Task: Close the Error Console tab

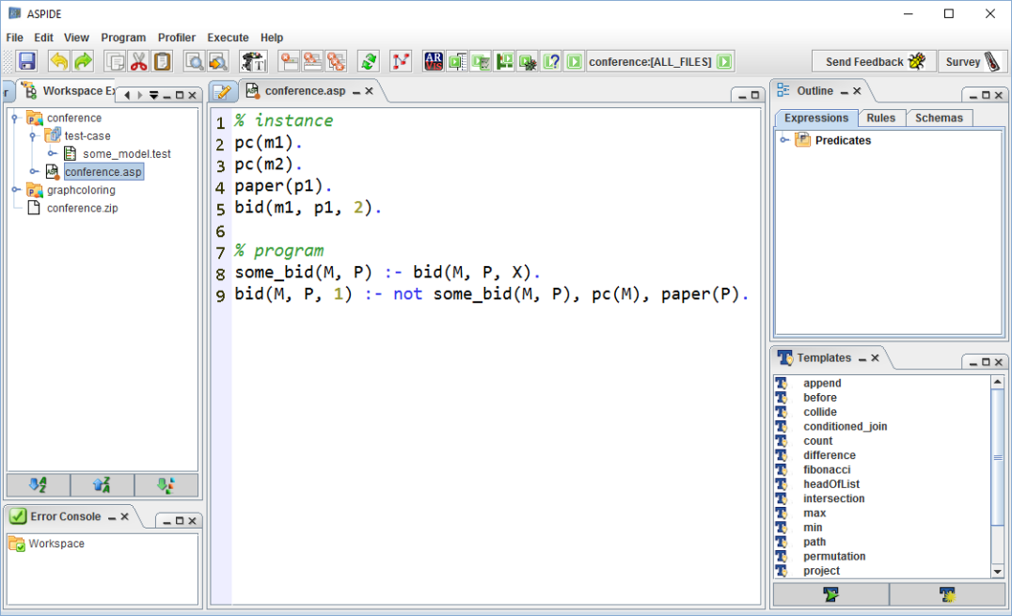Action: 124,516
